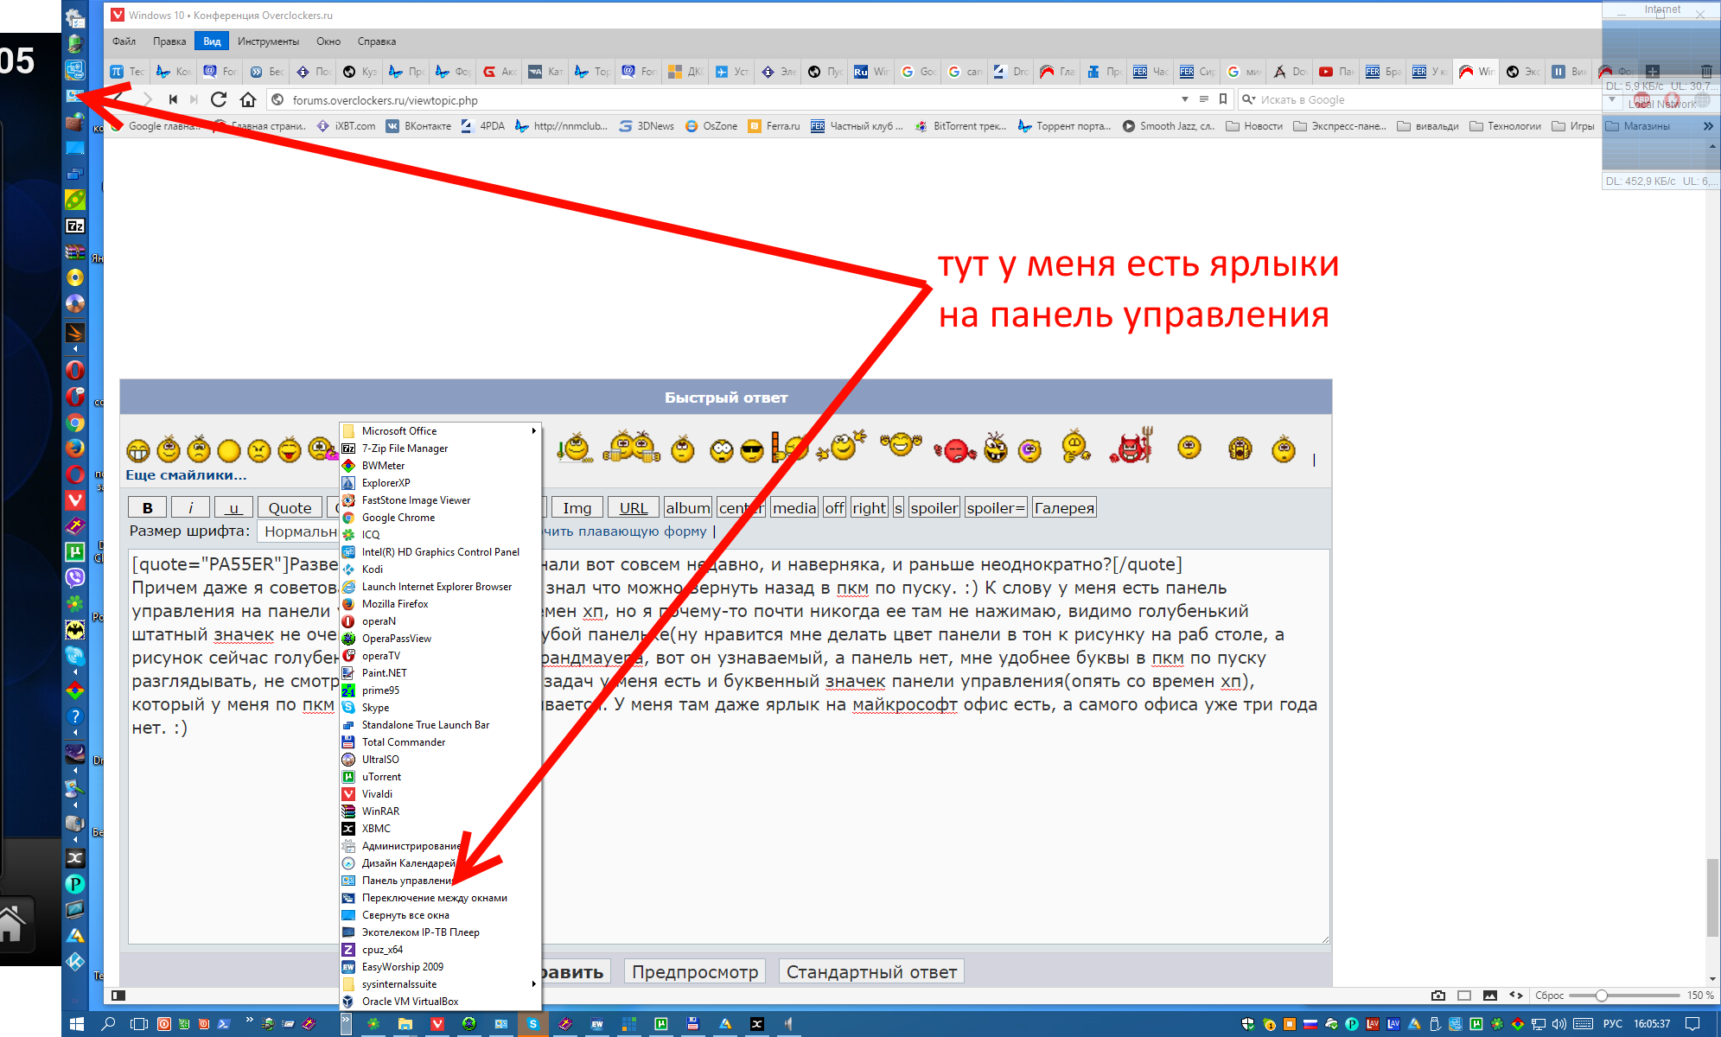Screen dimensions: 1721x1037
Task: Capture page with the camera status icon
Action: 1438,996
